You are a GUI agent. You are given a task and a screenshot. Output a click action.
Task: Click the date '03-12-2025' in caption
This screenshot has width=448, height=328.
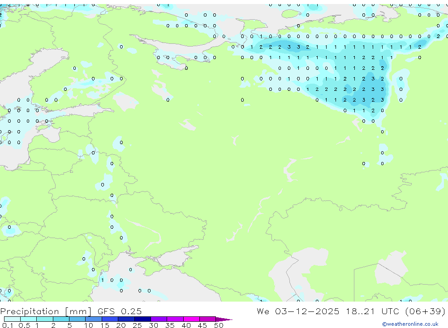307,311
